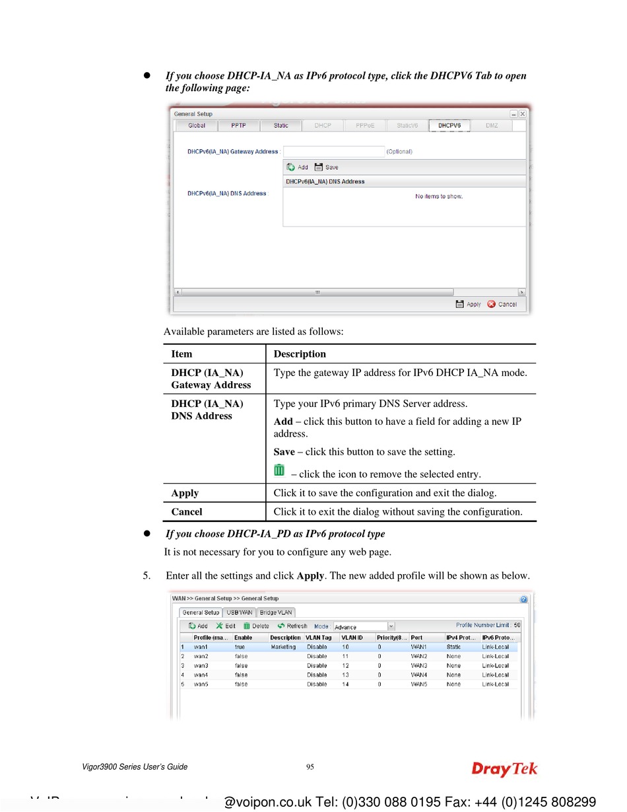
Task: Click the VLAN ID column header
Action: (x=357, y=638)
